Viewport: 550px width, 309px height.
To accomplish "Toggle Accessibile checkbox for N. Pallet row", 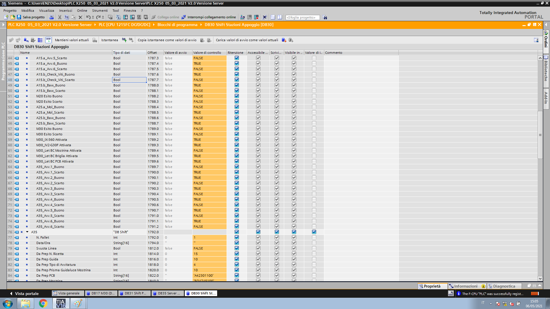I will (258, 237).
